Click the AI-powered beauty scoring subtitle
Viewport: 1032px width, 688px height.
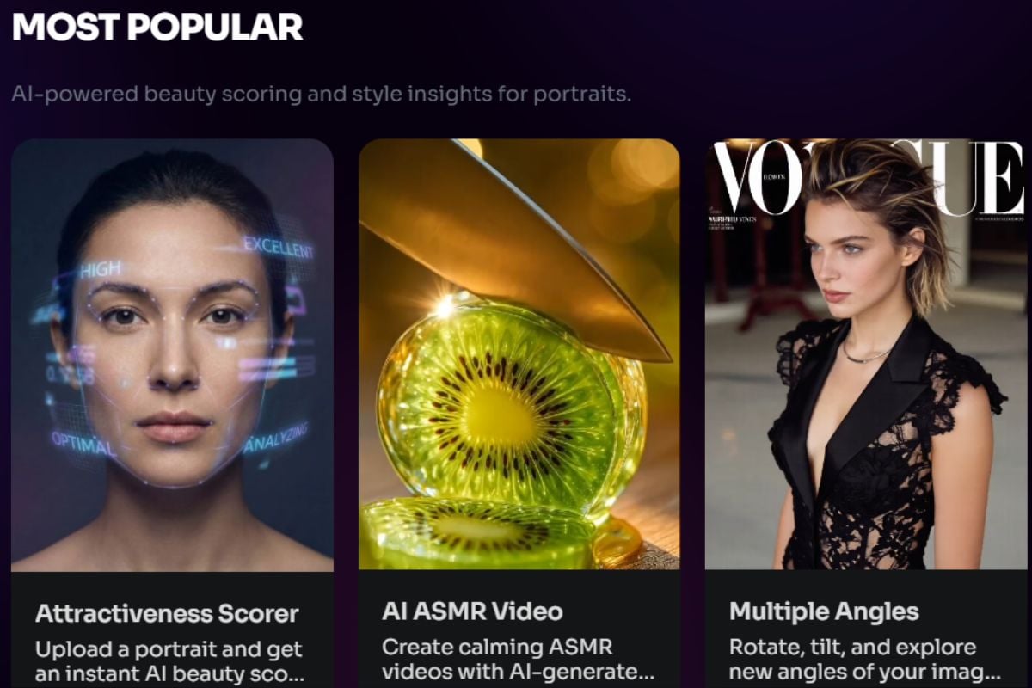point(322,93)
